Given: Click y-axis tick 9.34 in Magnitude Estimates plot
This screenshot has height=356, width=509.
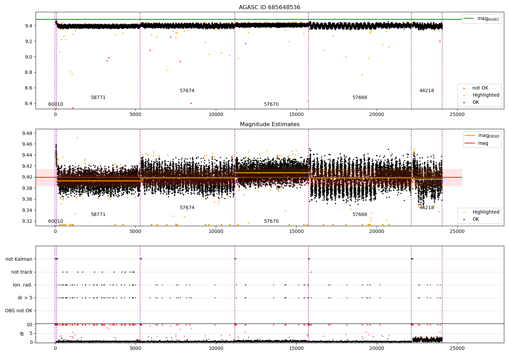Looking at the screenshot, I should click(27, 210).
